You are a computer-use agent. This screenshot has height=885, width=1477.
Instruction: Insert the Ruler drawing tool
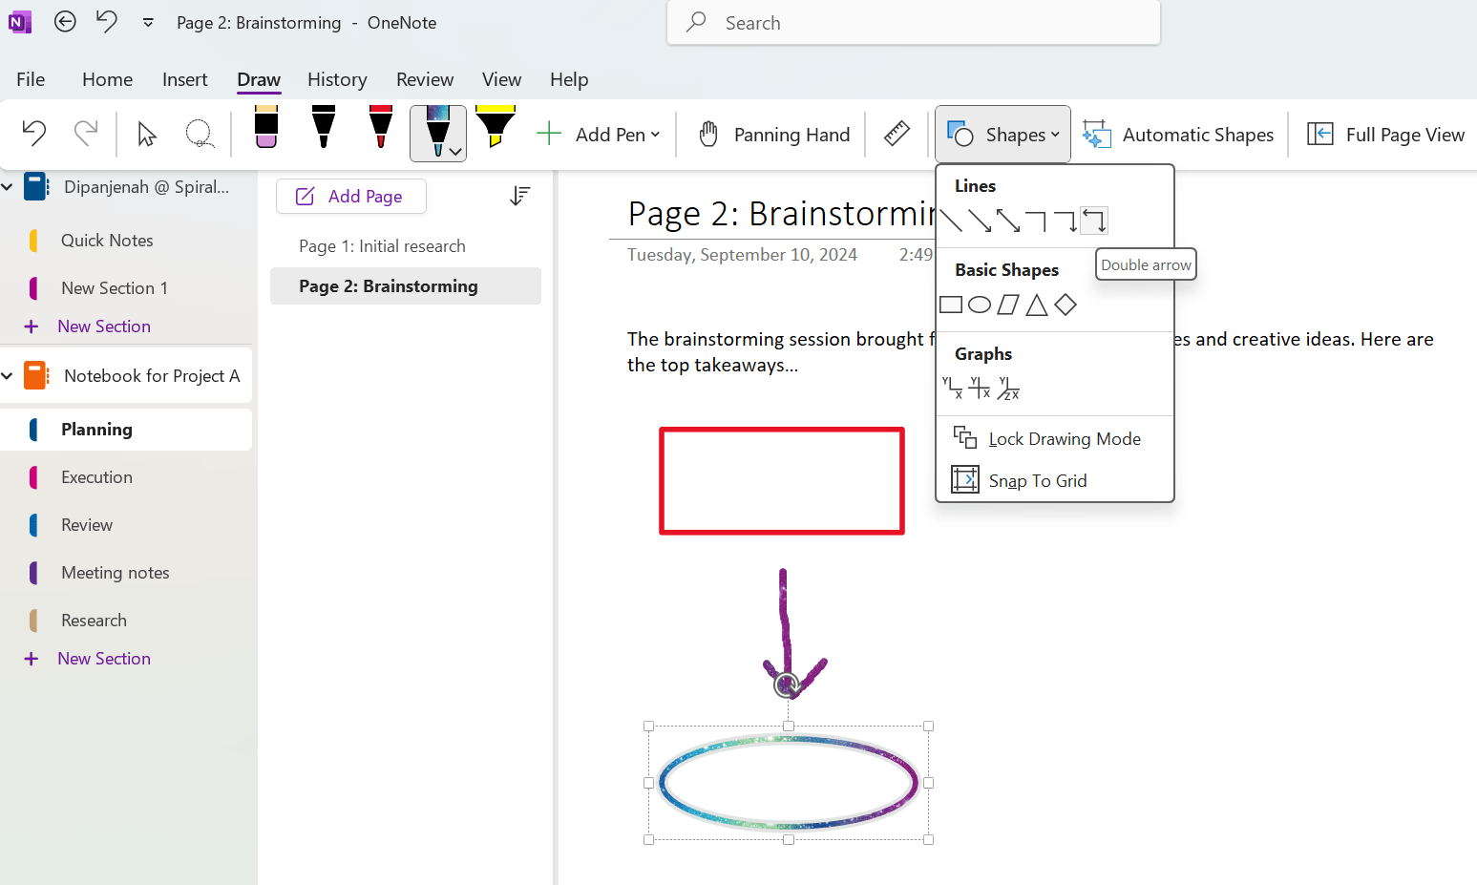pyautogui.click(x=896, y=134)
